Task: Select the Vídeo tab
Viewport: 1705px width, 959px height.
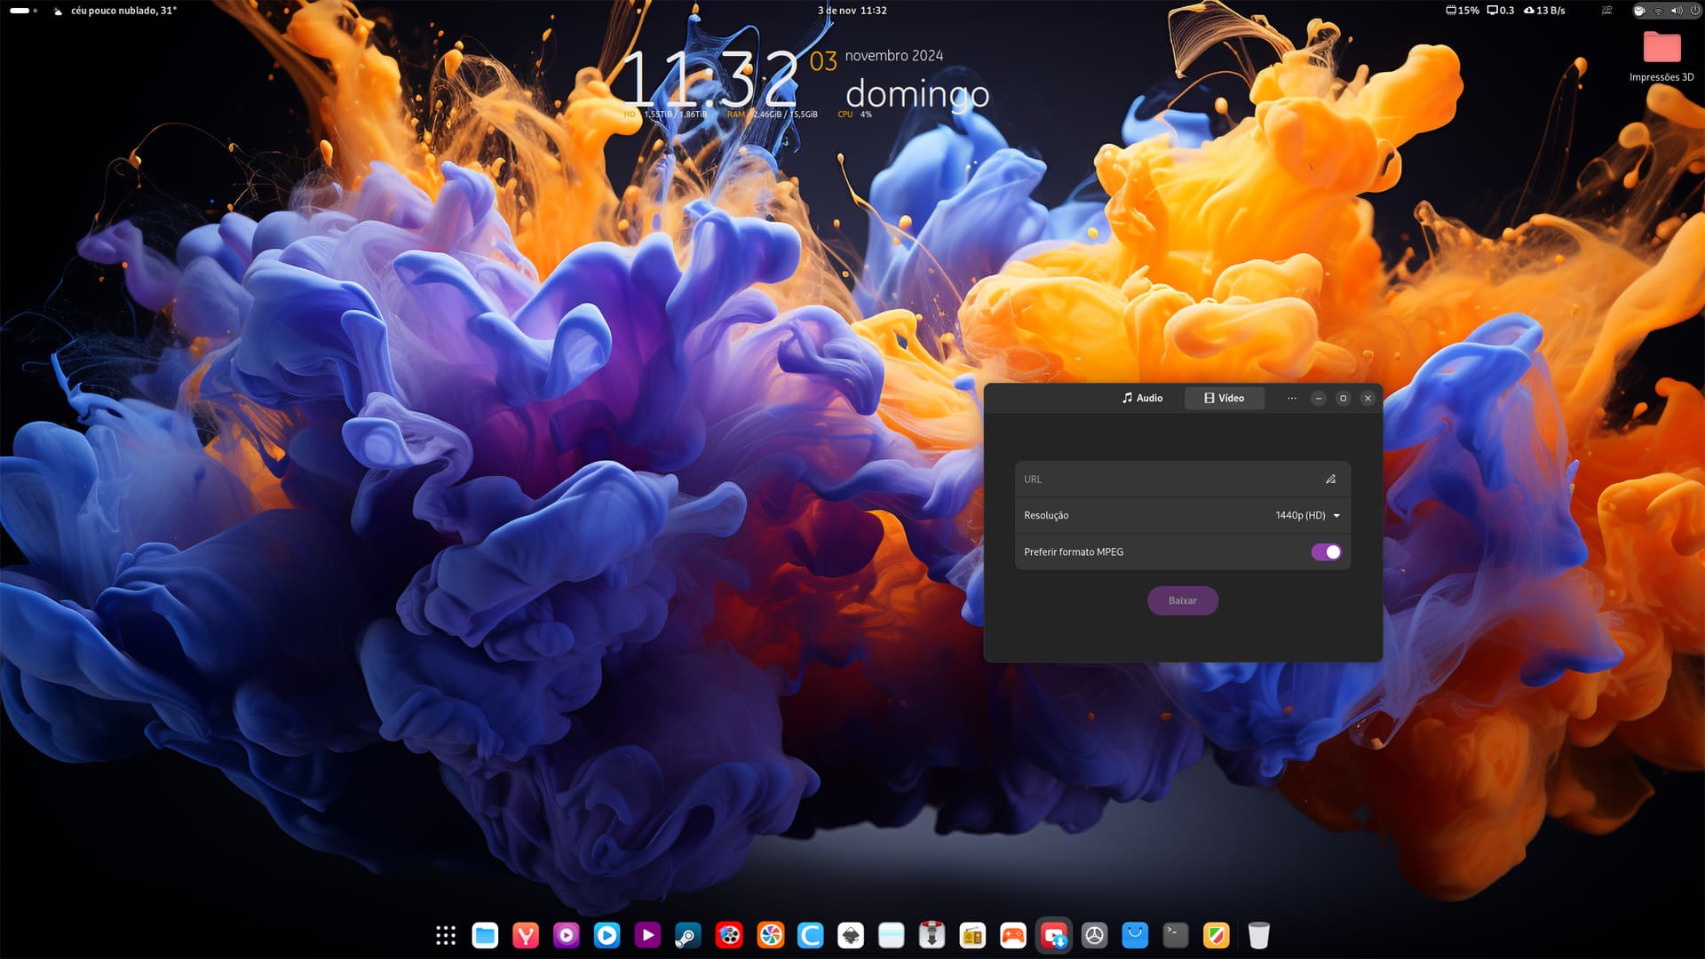Action: (1224, 399)
